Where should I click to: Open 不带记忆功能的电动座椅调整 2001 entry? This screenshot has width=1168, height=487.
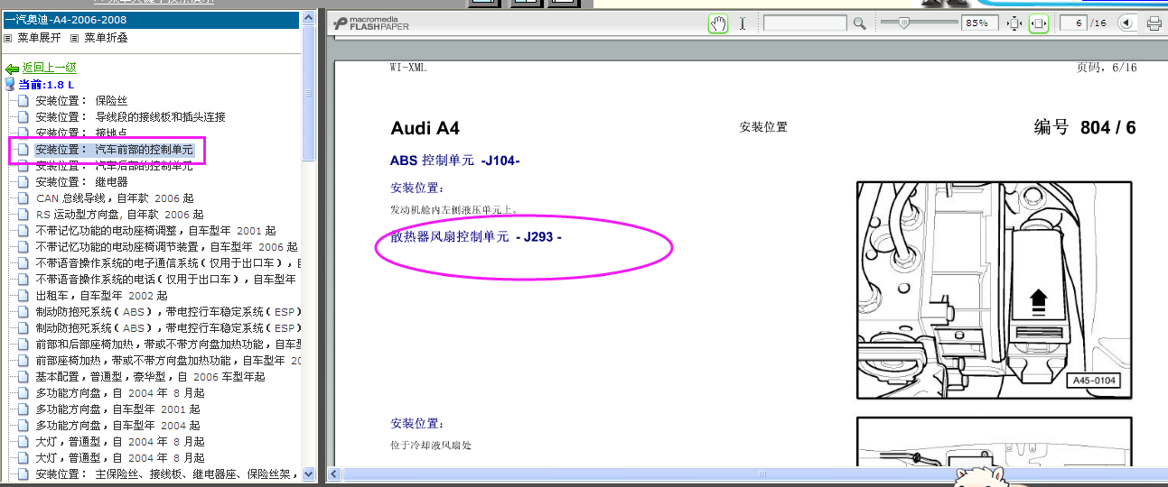pyautogui.click(x=156, y=230)
